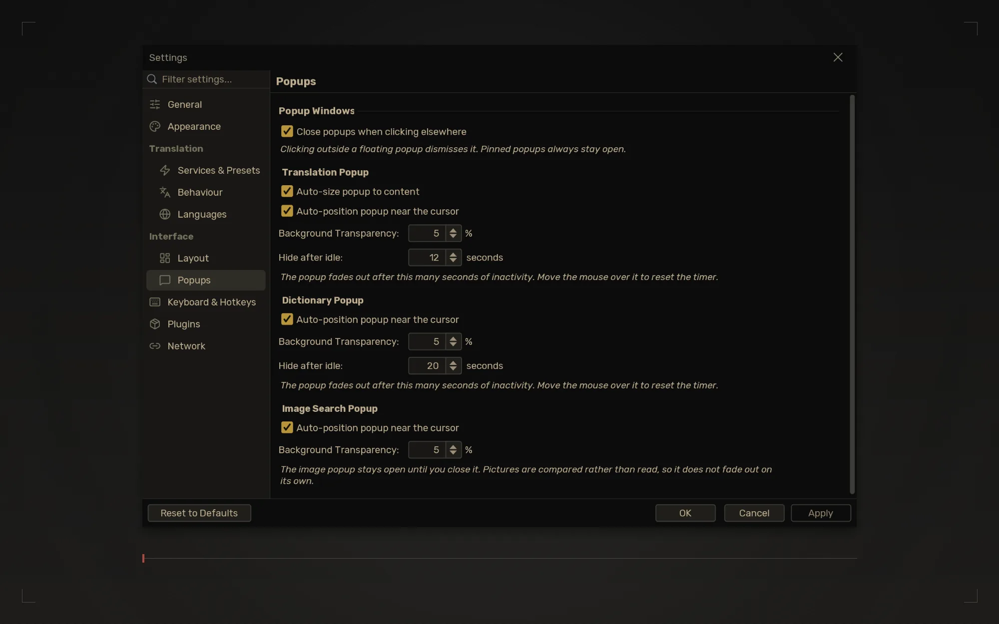
Task: Confirm settings with OK button
Action: click(x=685, y=513)
